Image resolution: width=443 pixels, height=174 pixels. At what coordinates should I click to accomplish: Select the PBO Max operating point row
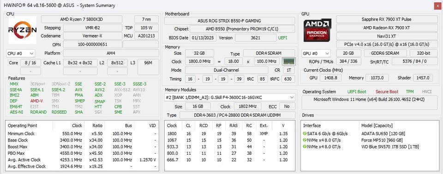[x=82, y=153]
